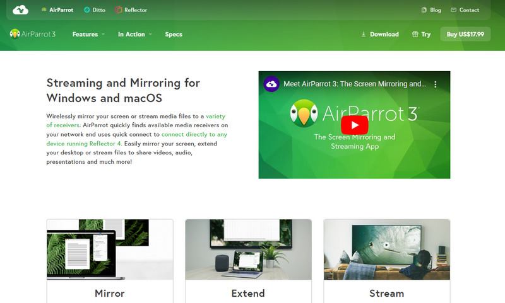Play the AirParrot 3 YouTube video
The width and height of the screenshot is (505, 303).
tap(354, 125)
